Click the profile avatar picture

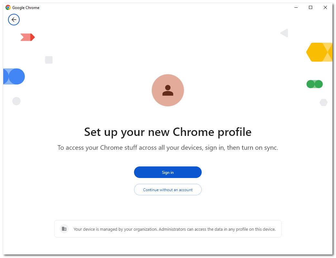click(x=168, y=90)
